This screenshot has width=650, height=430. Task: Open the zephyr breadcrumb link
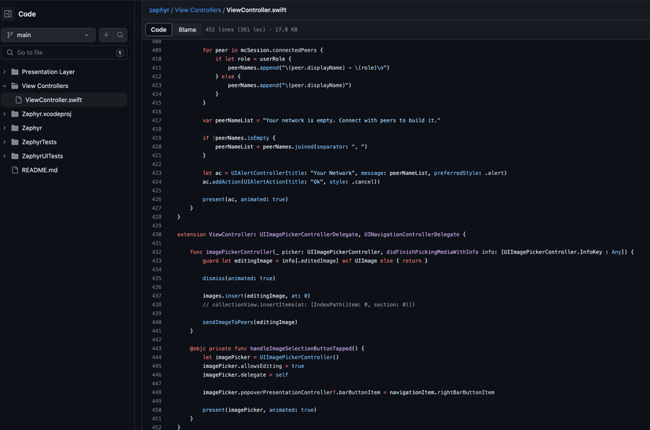tap(159, 9)
